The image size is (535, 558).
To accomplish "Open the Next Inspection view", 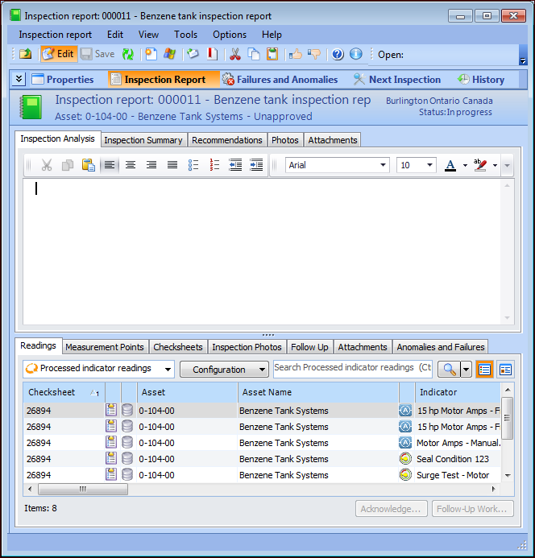I will pos(396,80).
